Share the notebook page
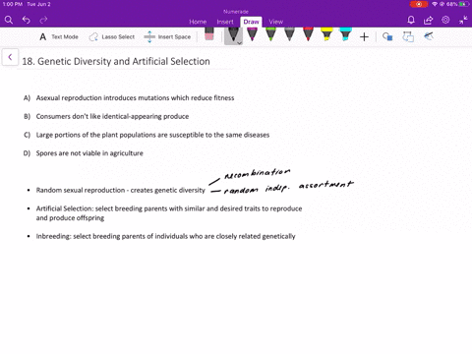The image size is (472, 354). [428, 21]
